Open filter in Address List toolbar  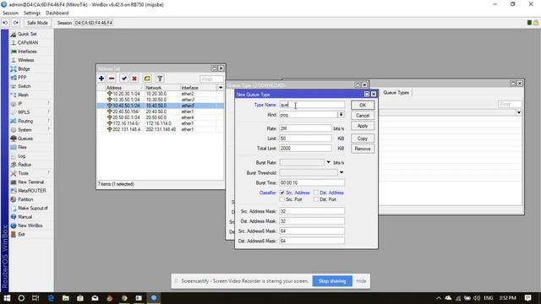160,79
